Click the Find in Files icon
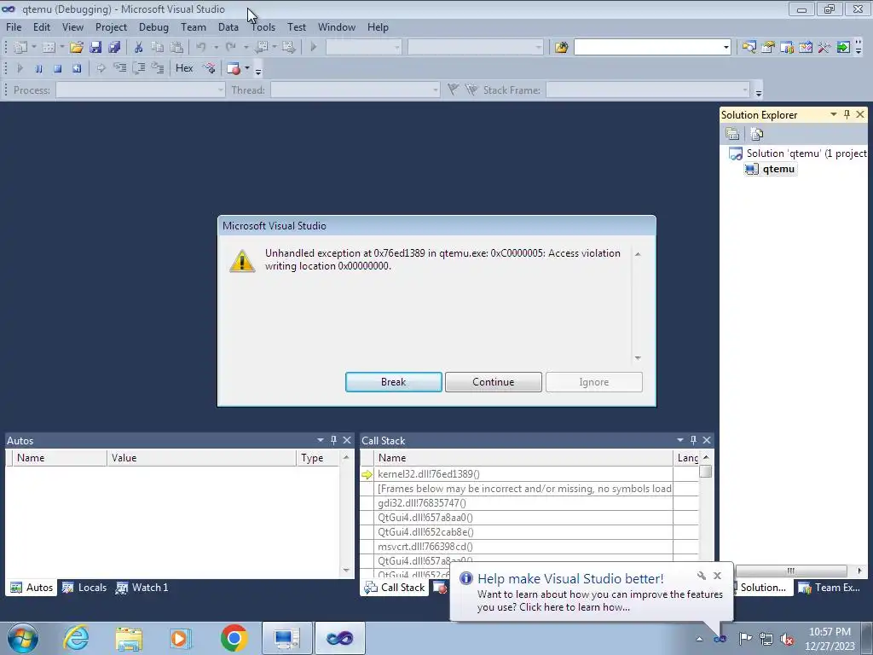Image resolution: width=873 pixels, height=655 pixels. pyautogui.click(x=561, y=48)
